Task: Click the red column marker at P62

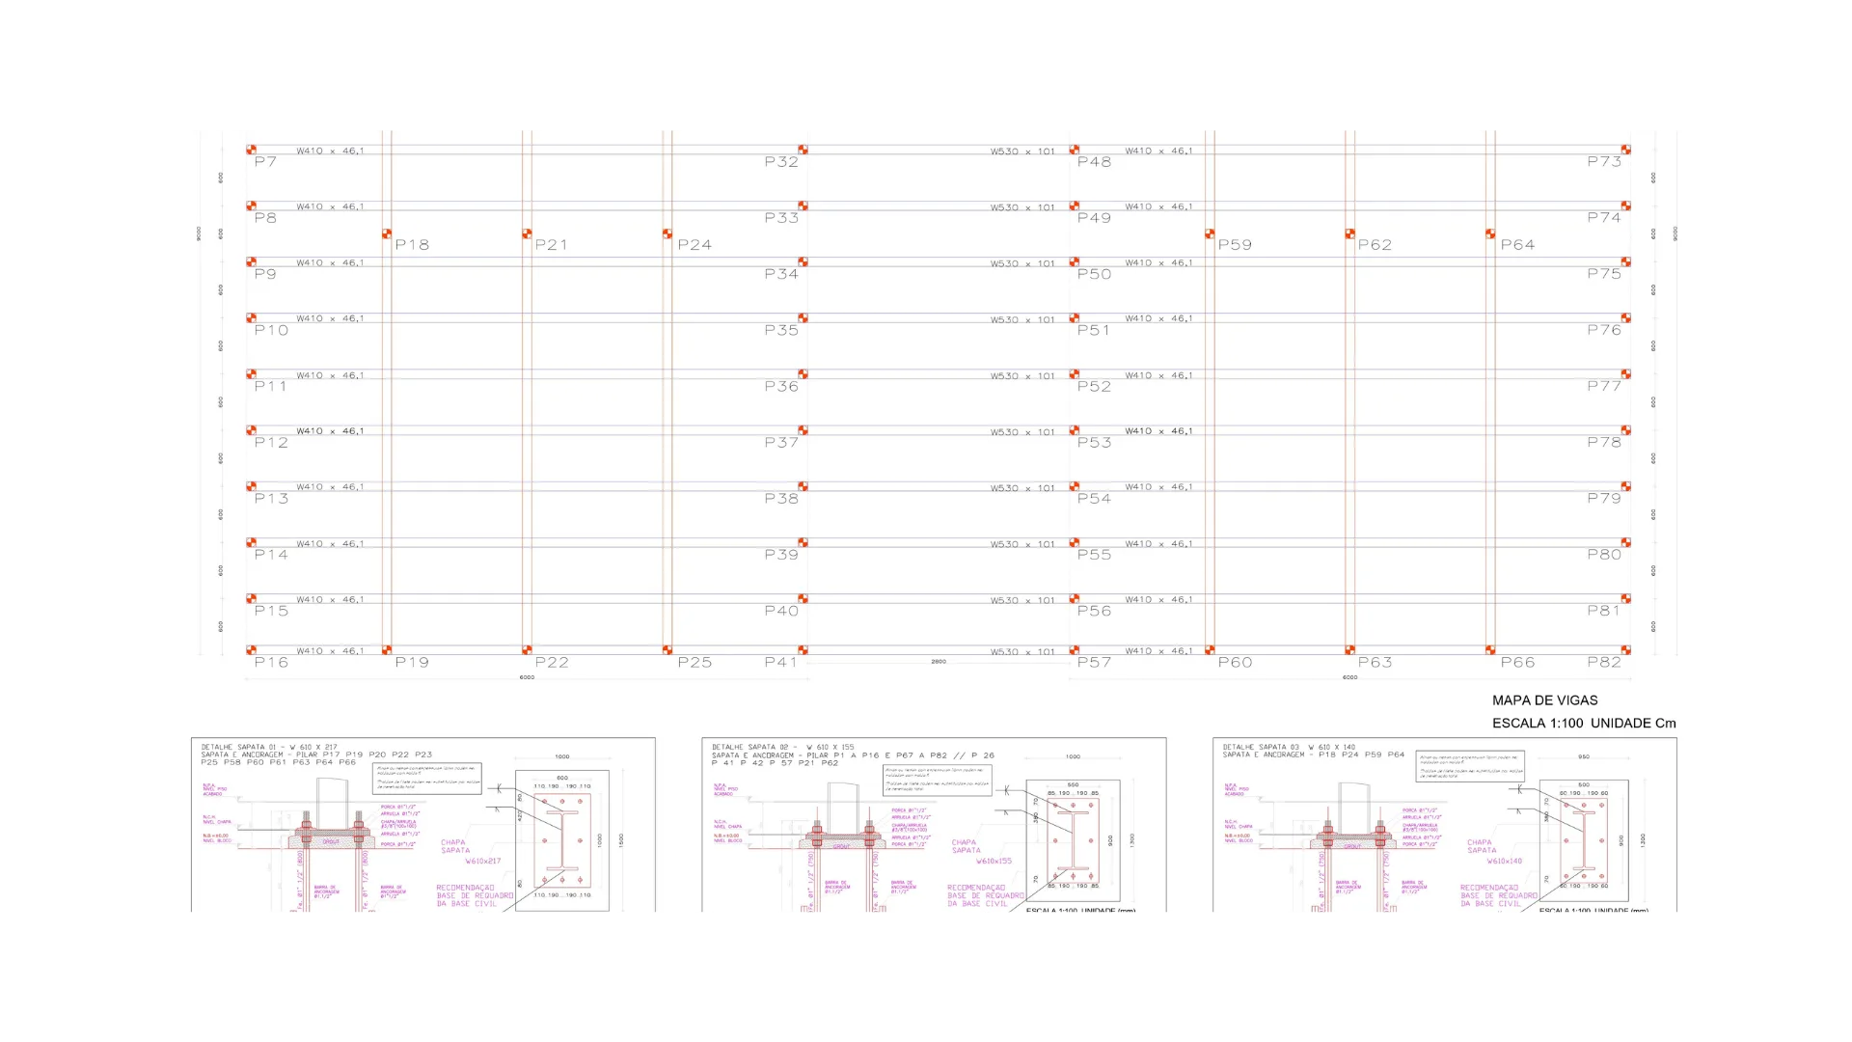Action: (x=1349, y=233)
